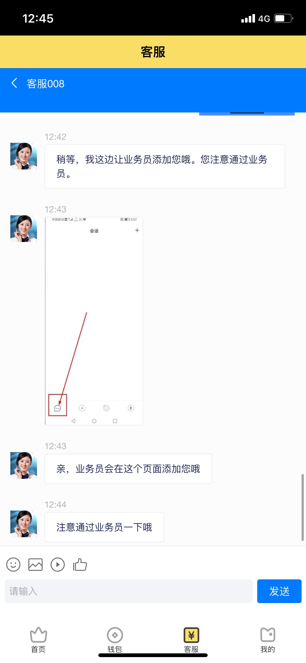Click the 发送 send button
Viewport: 306px width, 663px height.
pyautogui.click(x=279, y=591)
